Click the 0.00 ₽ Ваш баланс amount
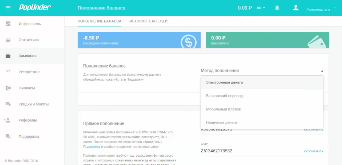This screenshot has height=165, width=342. point(218,38)
